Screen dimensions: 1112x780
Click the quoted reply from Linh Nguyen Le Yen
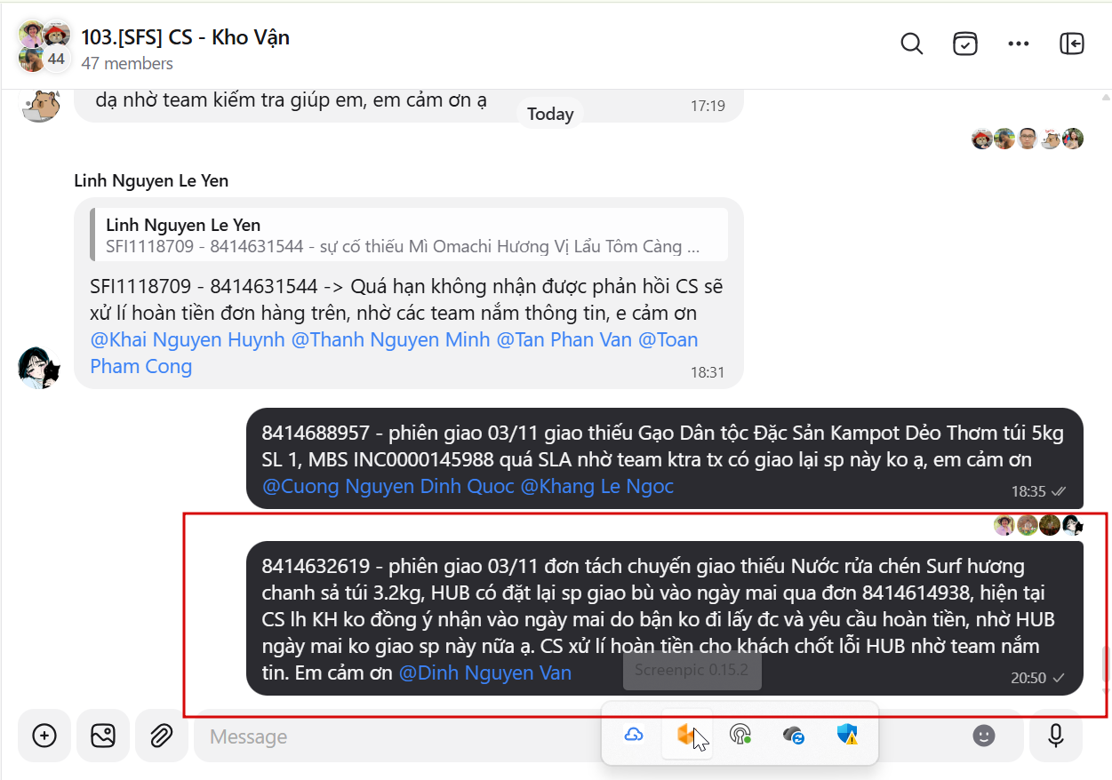pos(409,235)
